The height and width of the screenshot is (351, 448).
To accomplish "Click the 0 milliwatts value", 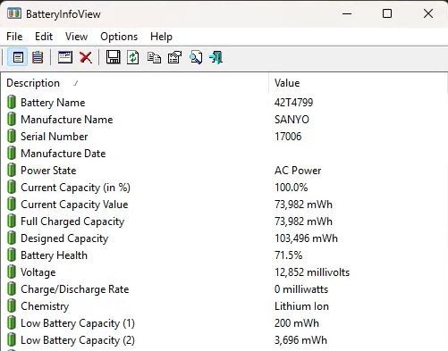I will pos(301,289).
